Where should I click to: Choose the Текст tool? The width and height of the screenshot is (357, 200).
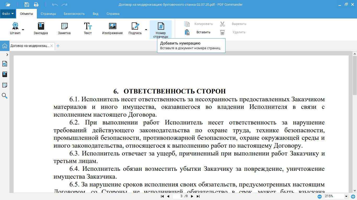(88, 29)
